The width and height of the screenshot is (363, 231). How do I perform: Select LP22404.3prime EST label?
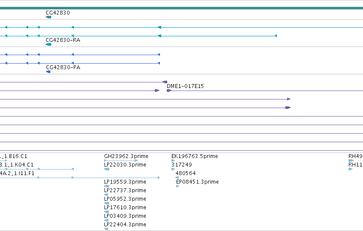[125, 225]
